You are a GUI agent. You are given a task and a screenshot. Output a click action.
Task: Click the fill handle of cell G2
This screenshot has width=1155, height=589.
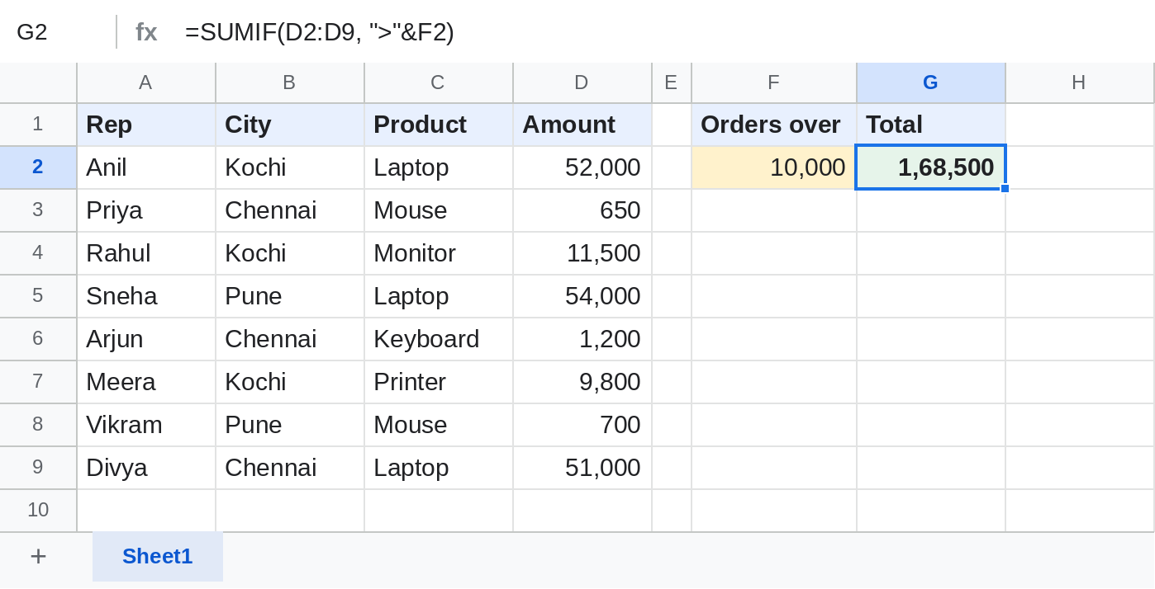click(1005, 188)
